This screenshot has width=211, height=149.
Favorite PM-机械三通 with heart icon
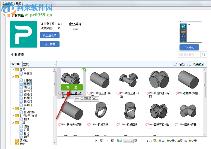click(89, 125)
